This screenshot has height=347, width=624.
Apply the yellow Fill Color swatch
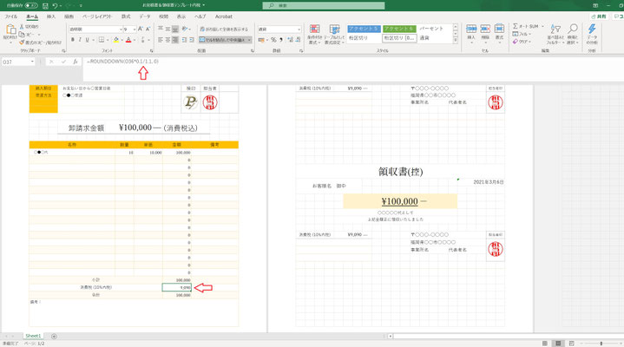click(x=116, y=40)
